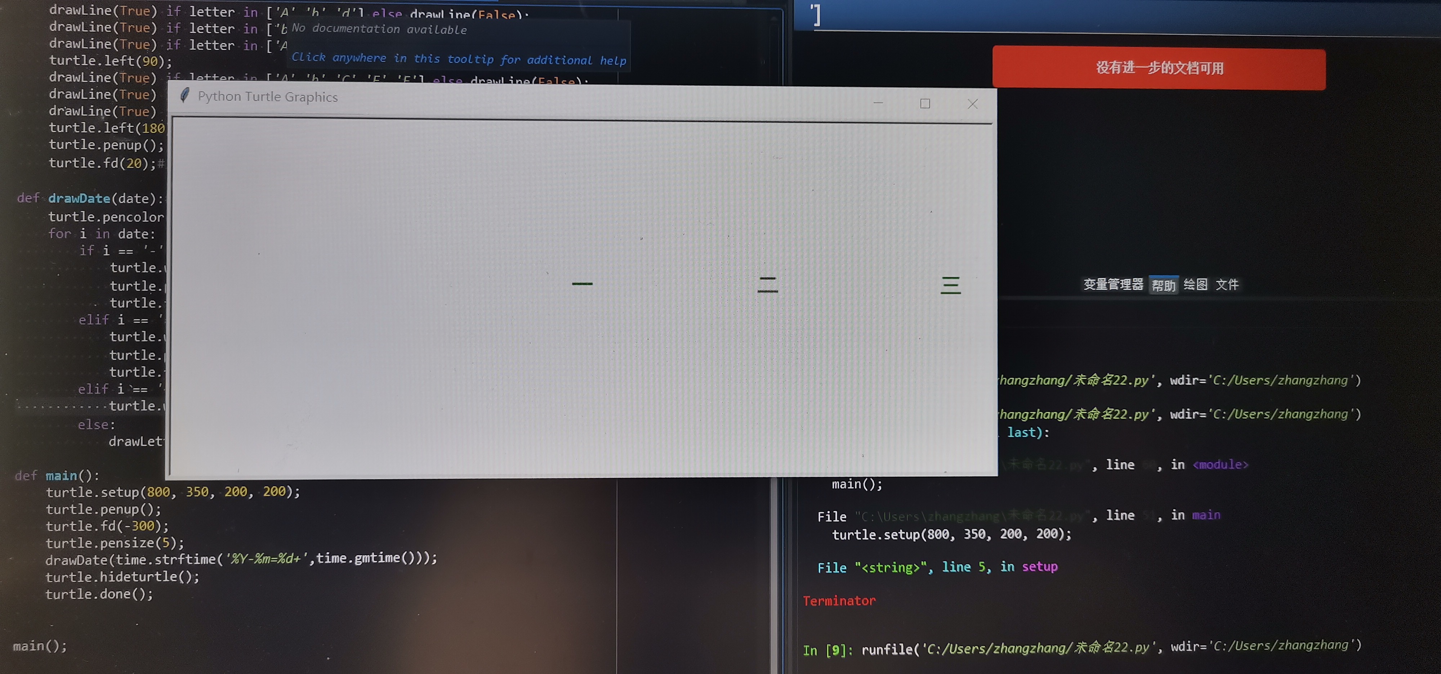Click the drawn character 三 on canvas
This screenshot has height=674, width=1441.
950,285
